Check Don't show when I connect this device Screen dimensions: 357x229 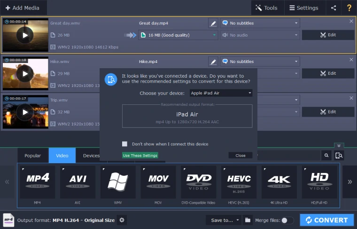point(124,144)
